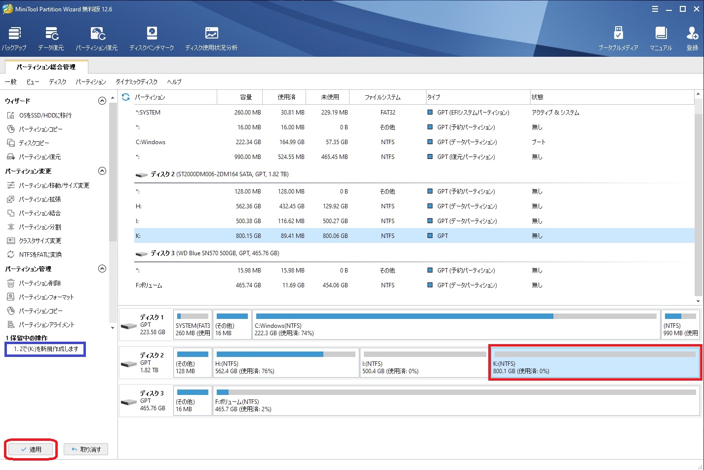
Task: Open the 一般 menu
Action: (x=10, y=81)
